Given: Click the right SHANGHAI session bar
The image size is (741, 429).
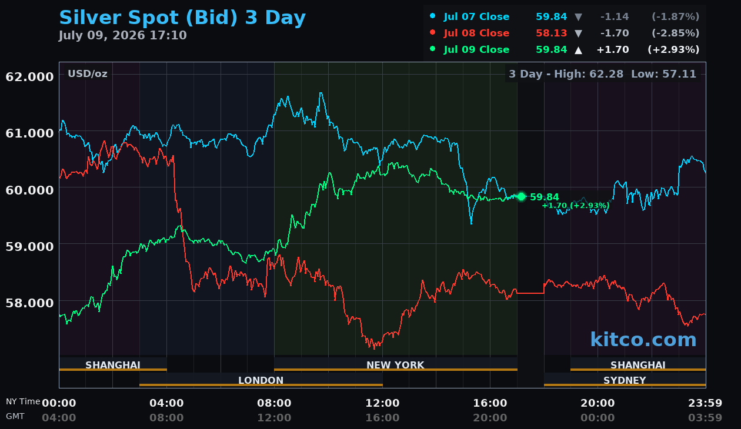Looking at the screenshot, I should [x=638, y=365].
